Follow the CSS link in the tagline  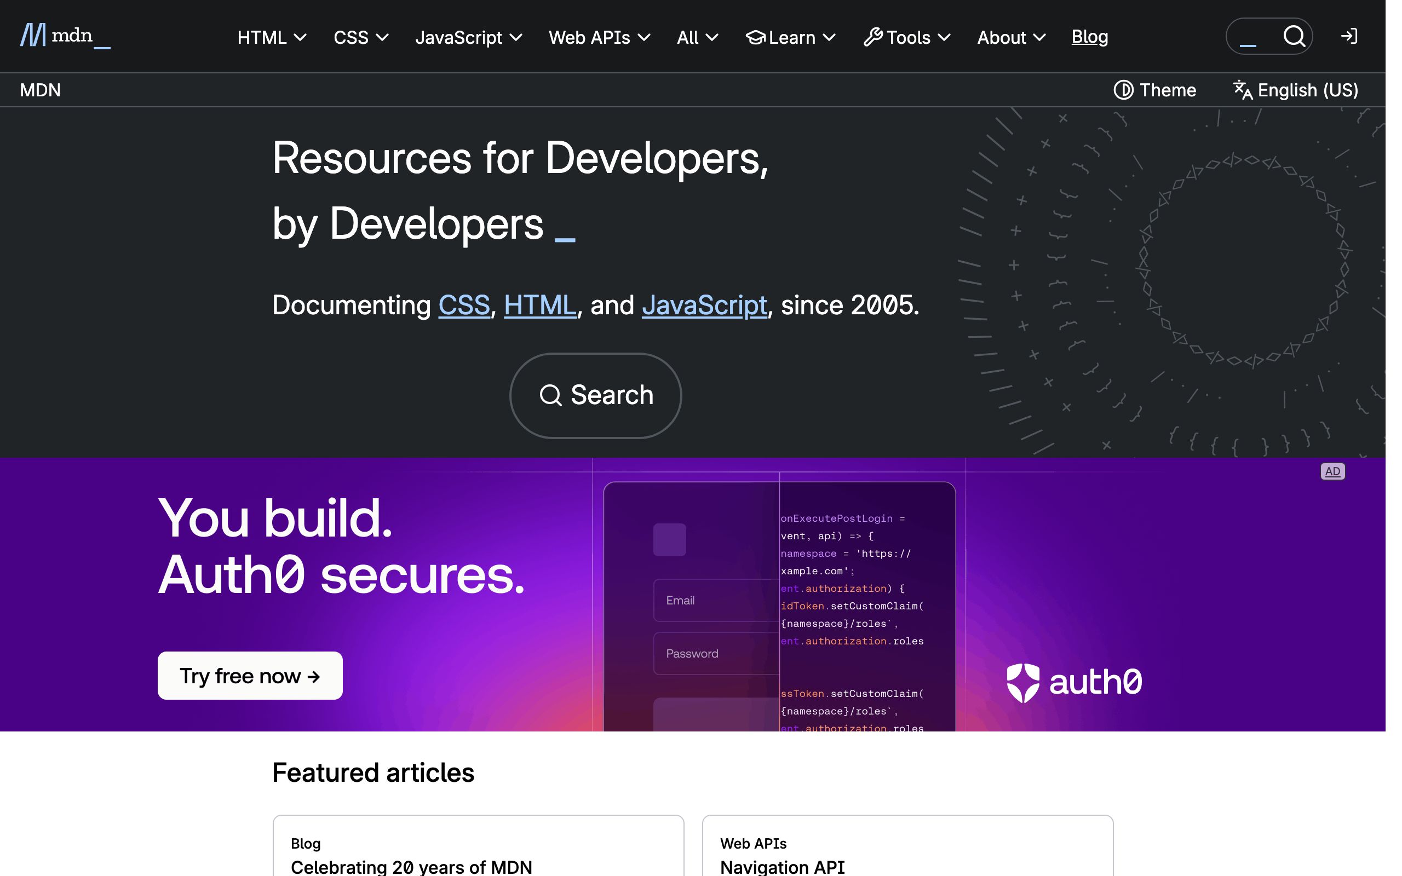[464, 305]
